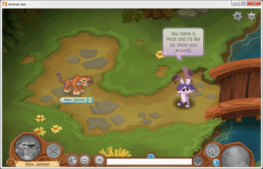This screenshot has width=263, height=169.
Task: Mute game audio with the speaker button
Action: tap(216, 162)
